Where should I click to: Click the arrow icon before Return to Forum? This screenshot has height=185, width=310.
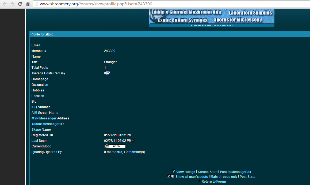(200, 181)
